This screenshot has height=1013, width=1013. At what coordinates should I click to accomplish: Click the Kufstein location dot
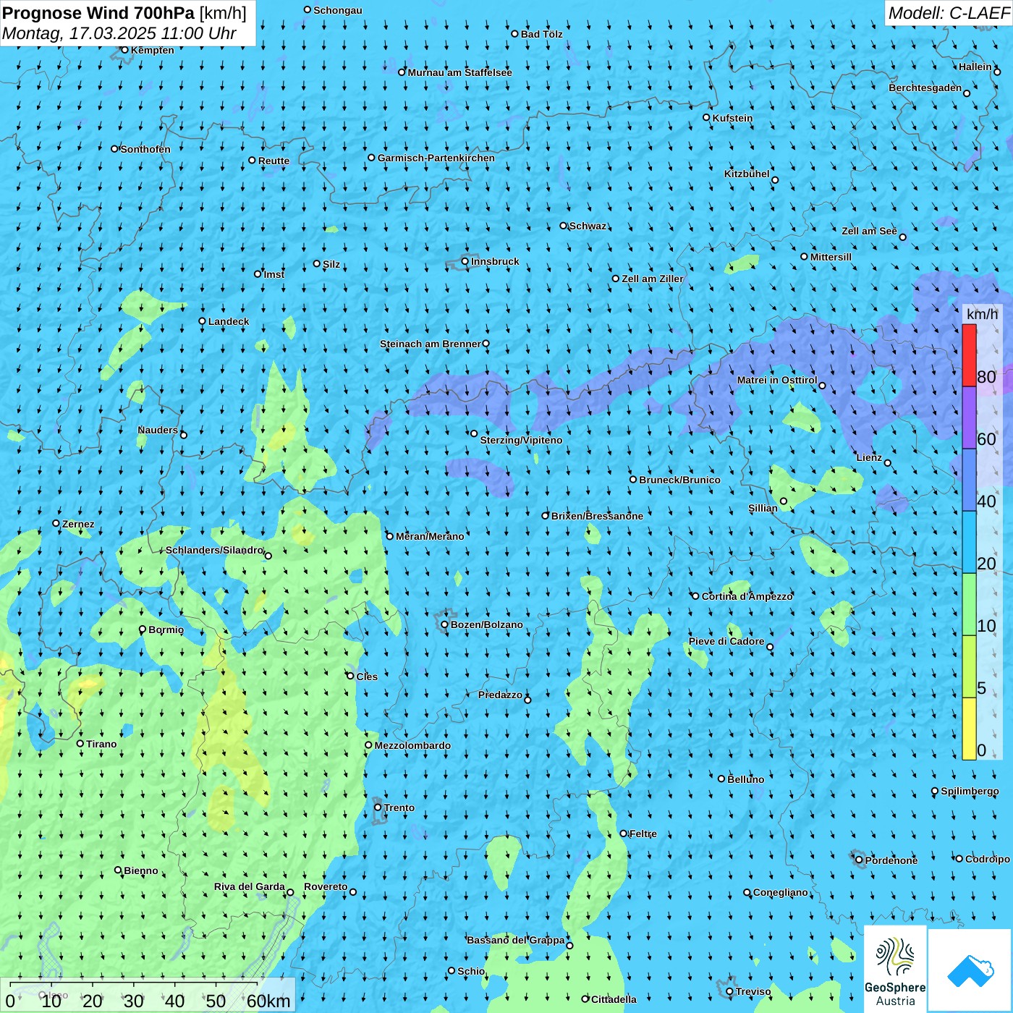[x=707, y=117]
